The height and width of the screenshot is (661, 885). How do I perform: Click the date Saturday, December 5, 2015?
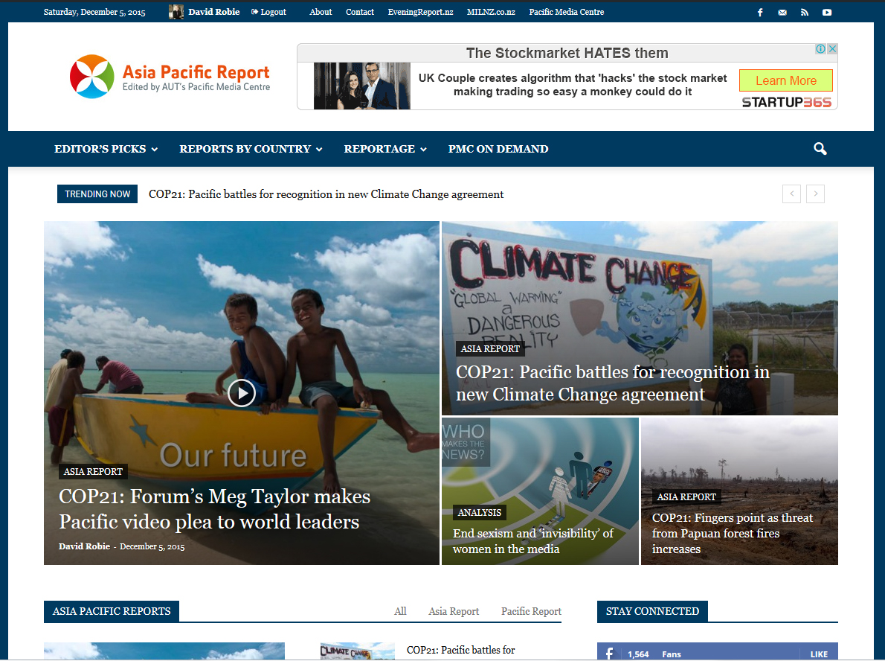click(94, 12)
